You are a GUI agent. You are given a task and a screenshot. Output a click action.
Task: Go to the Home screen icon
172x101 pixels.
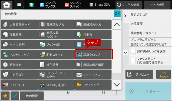pos(7,5)
